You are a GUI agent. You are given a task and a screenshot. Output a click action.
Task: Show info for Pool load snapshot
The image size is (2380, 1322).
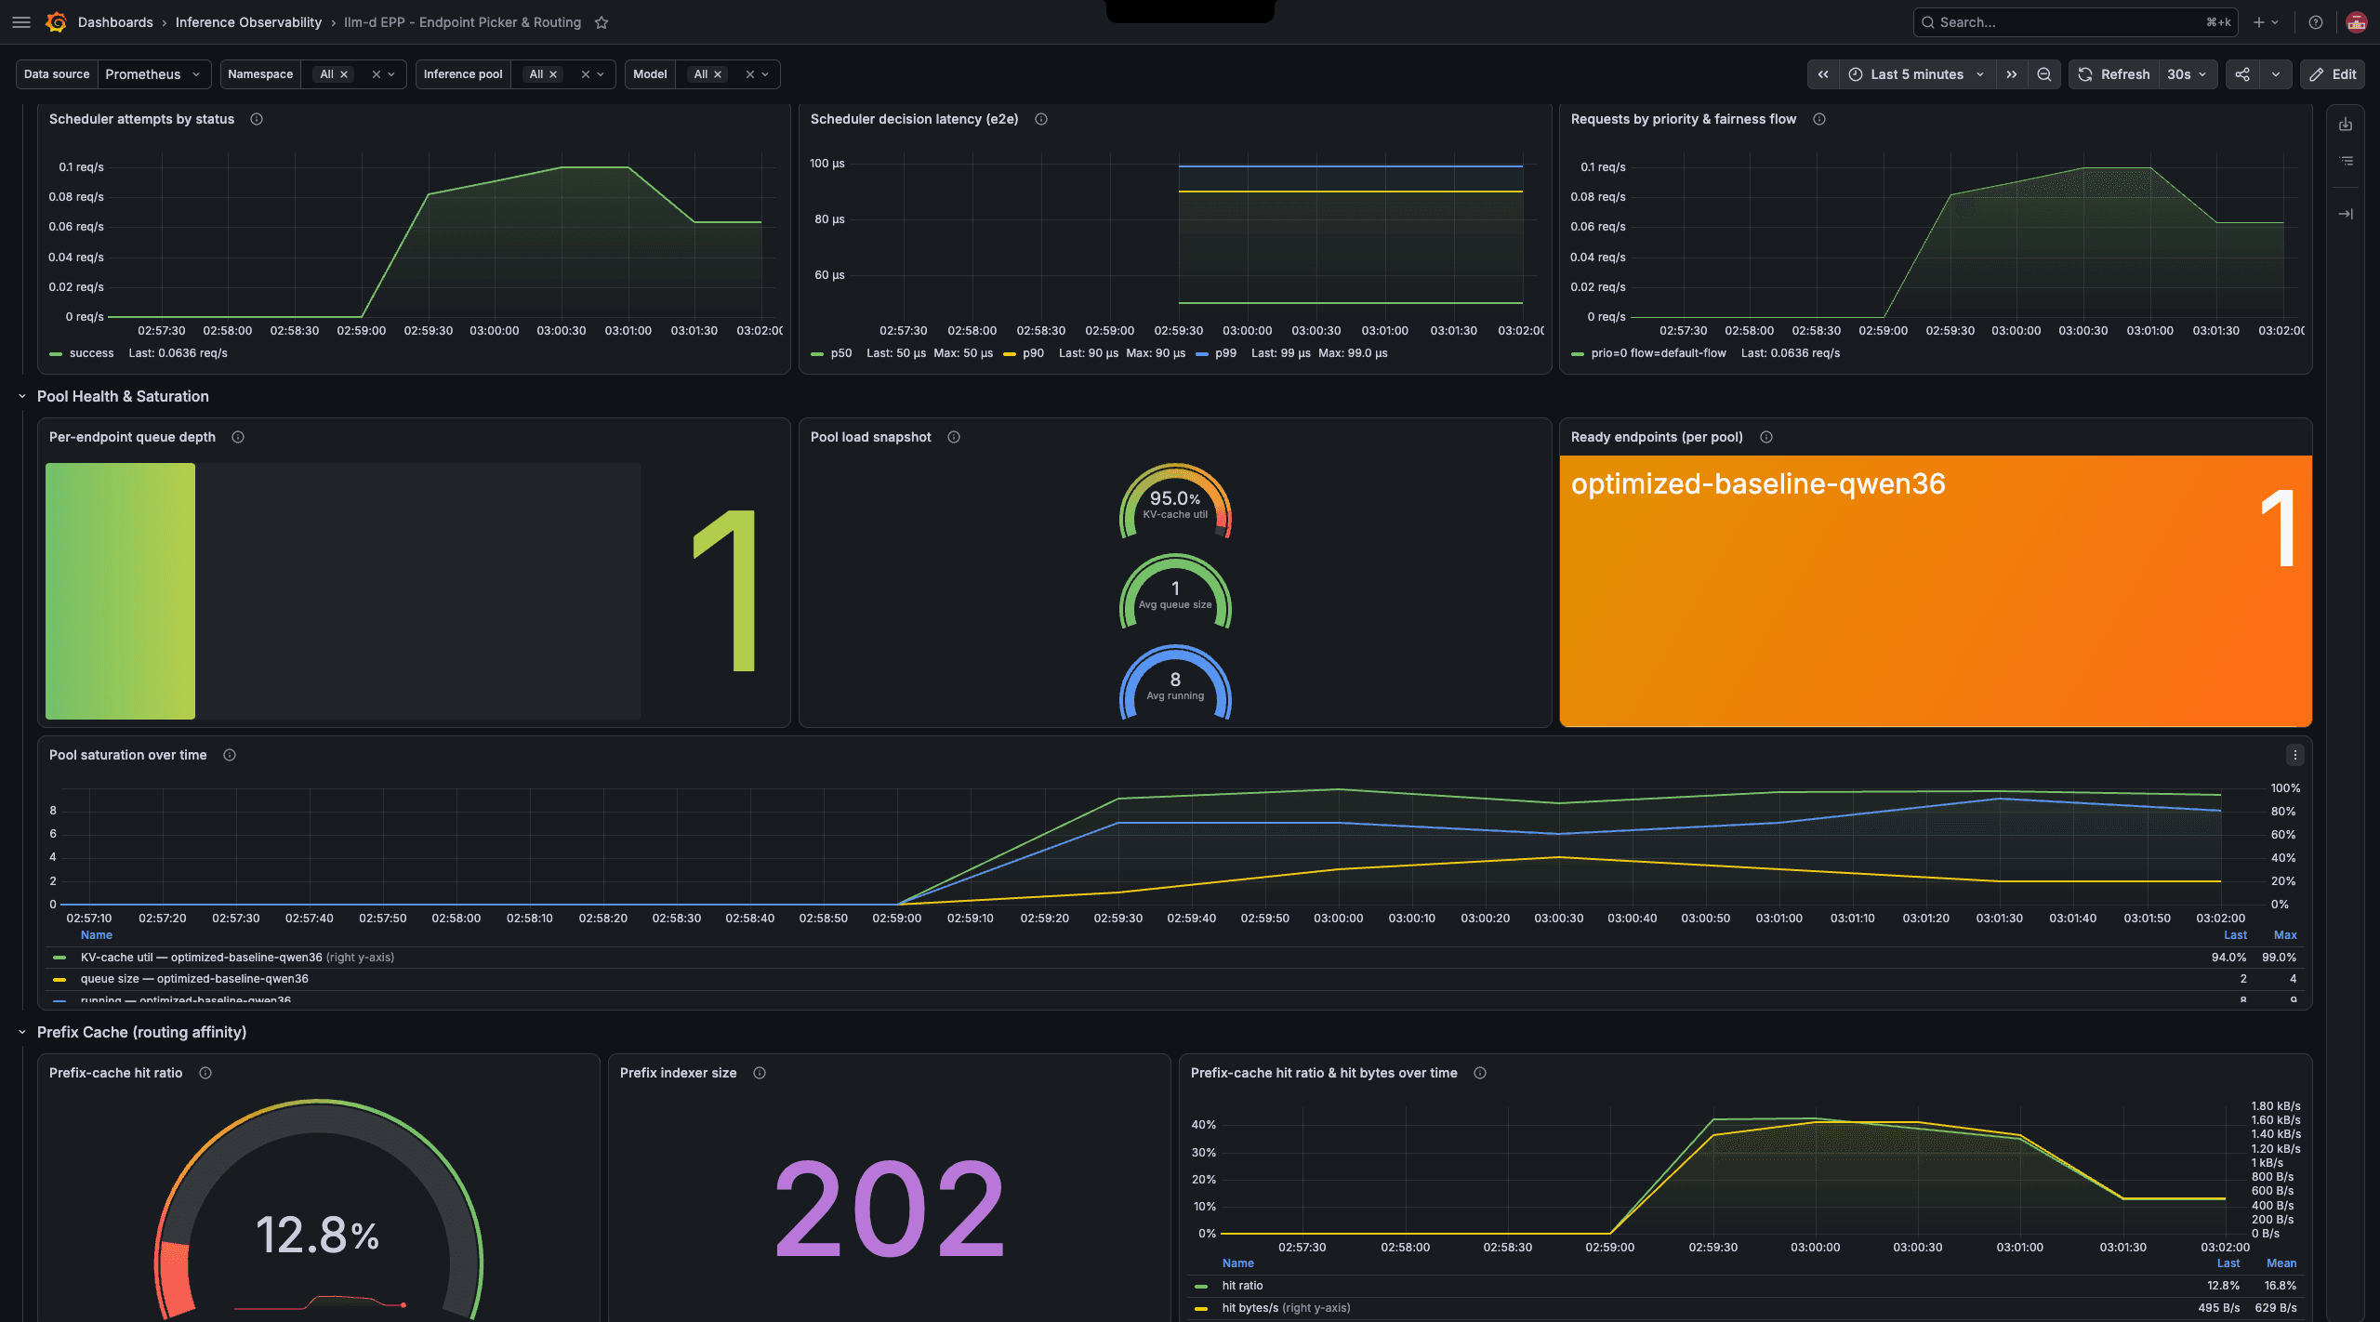tap(954, 437)
